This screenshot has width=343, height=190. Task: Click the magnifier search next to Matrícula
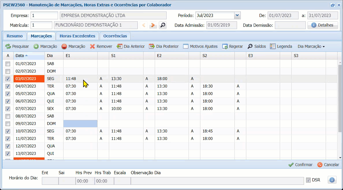(x=163, y=25)
